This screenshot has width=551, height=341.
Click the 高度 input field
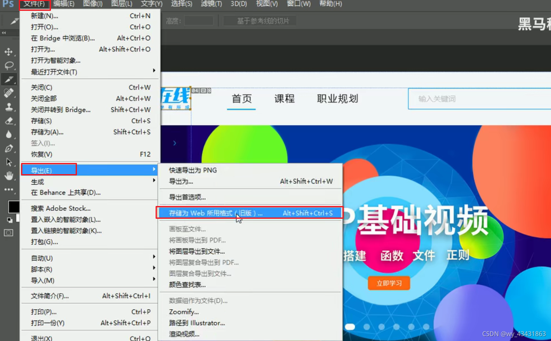click(199, 21)
